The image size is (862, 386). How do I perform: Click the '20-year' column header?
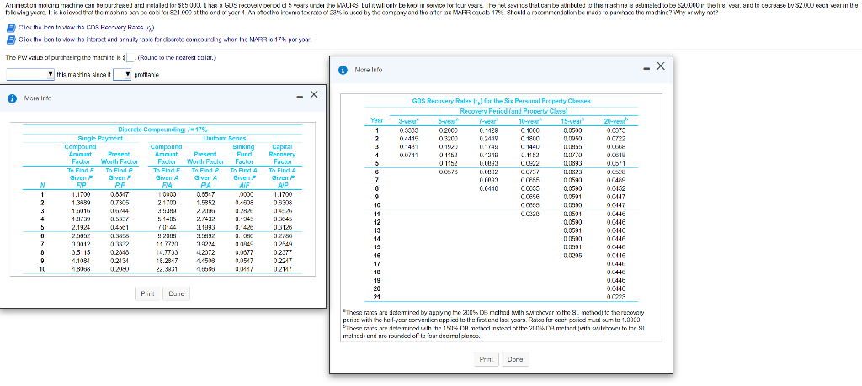click(x=615, y=121)
